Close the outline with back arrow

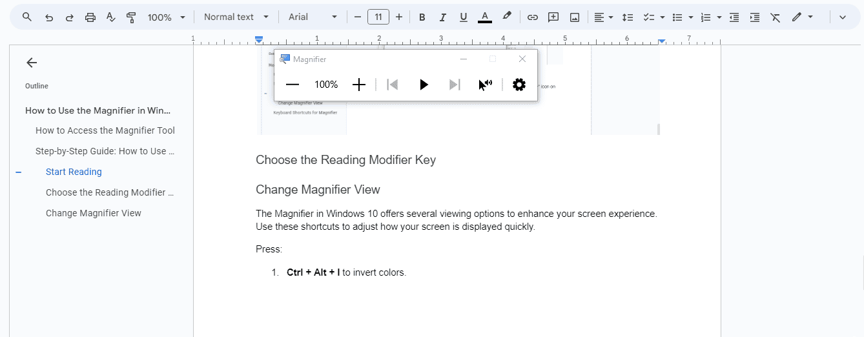(32, 63)
